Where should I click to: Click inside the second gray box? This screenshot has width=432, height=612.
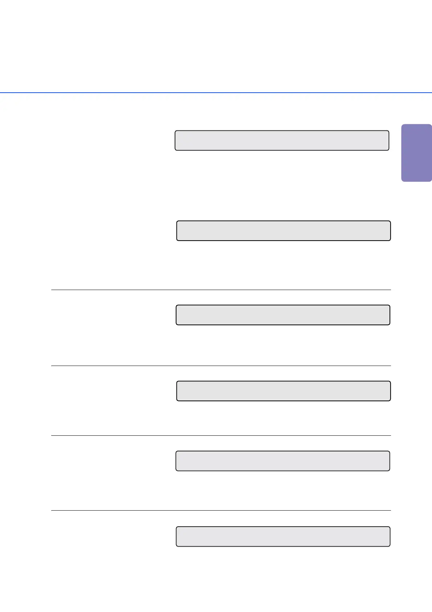[x=284, y=230]
